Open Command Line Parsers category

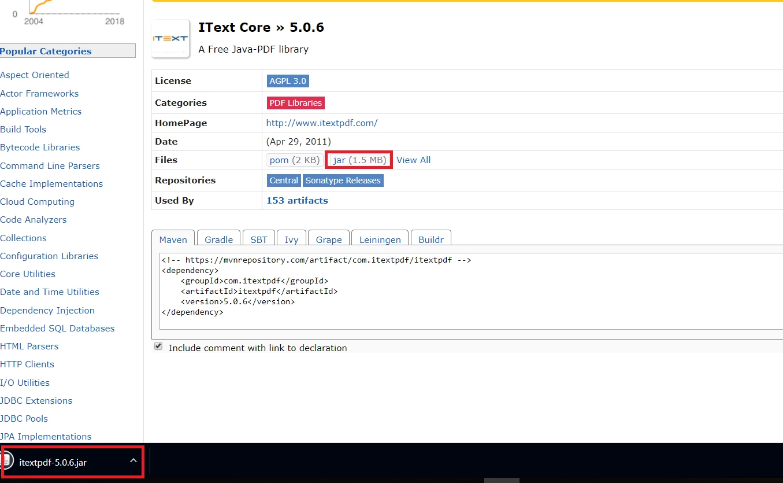(50, 166)
